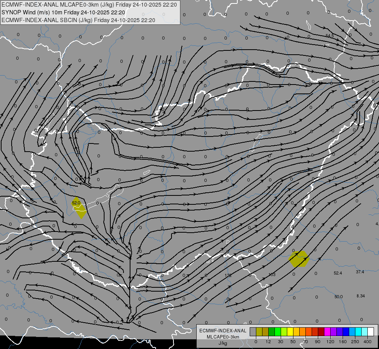
Task: Click the legend tick label 90
Action: [x=317, y=342]
